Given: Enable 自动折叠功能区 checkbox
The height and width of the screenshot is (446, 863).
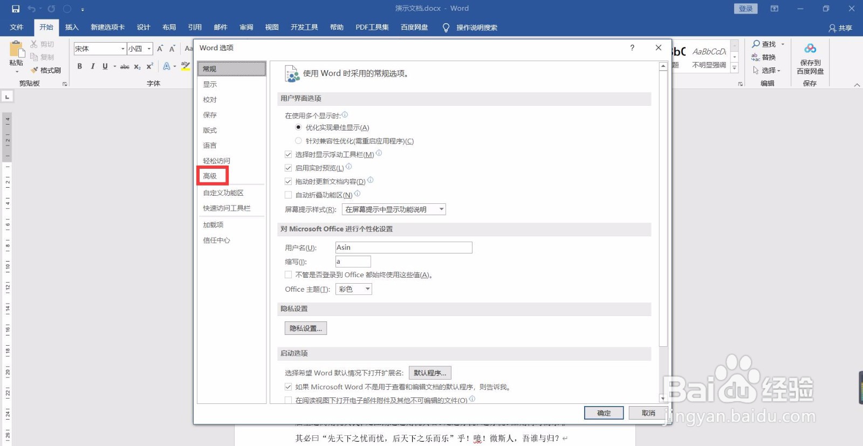Looking at the screenshot, I should pos(289,195).
